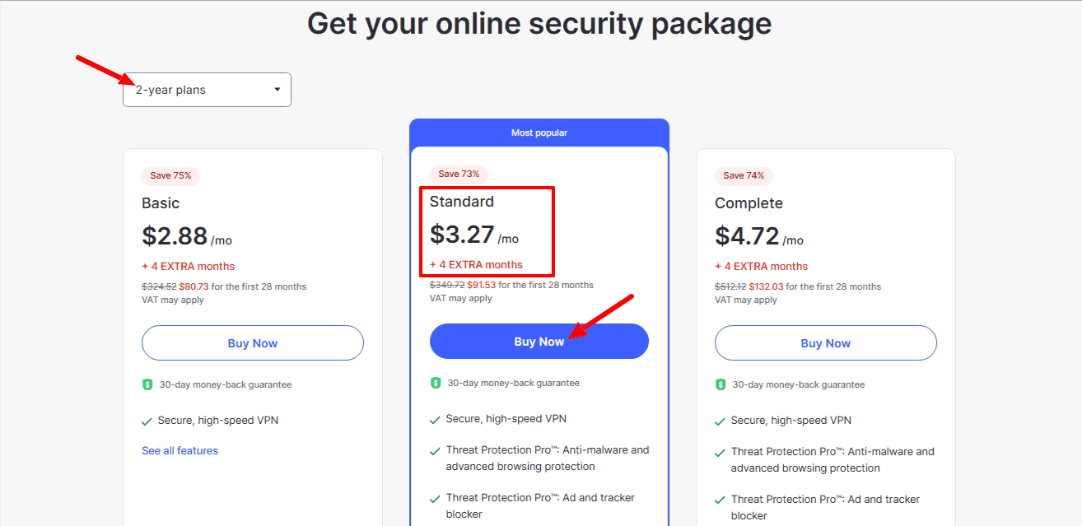Image resolution: width=1082 pixels, height=526 pixels.
Task: Click the Complete plan Ad and tracker blocker checkmark
Action: (x=721, y=500)
